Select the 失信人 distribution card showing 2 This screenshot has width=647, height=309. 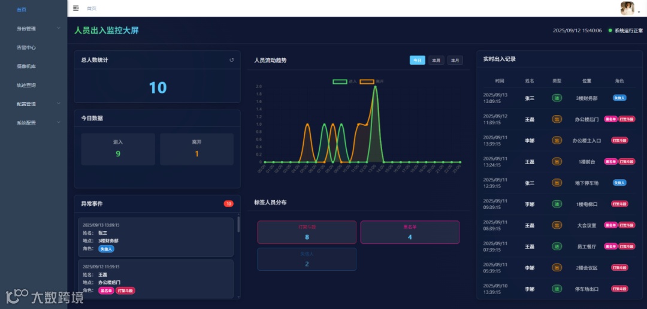coord(307,259)
